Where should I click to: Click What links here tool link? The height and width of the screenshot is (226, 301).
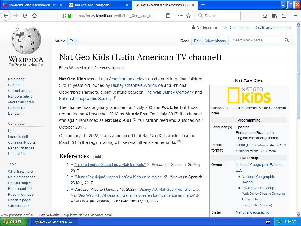point(20,172)
